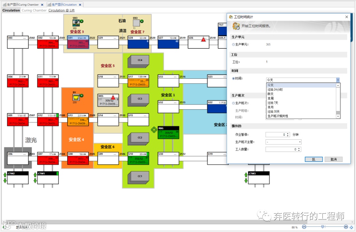Click the time list scrollbar up arrow
The width and height of the screenshot is (356, 232).
(338, 85)
